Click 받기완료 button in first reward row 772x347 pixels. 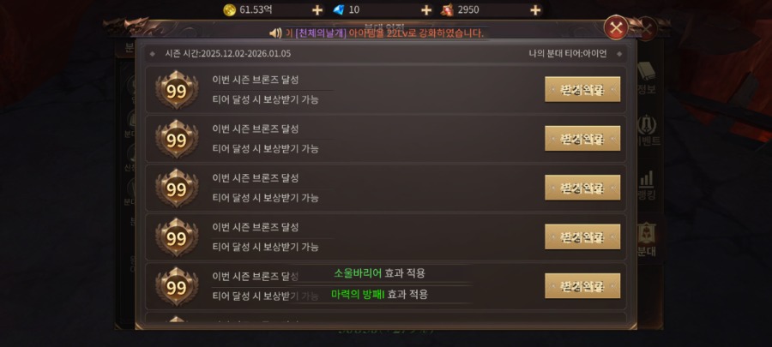pyautogui.click(x=582, y=89)
